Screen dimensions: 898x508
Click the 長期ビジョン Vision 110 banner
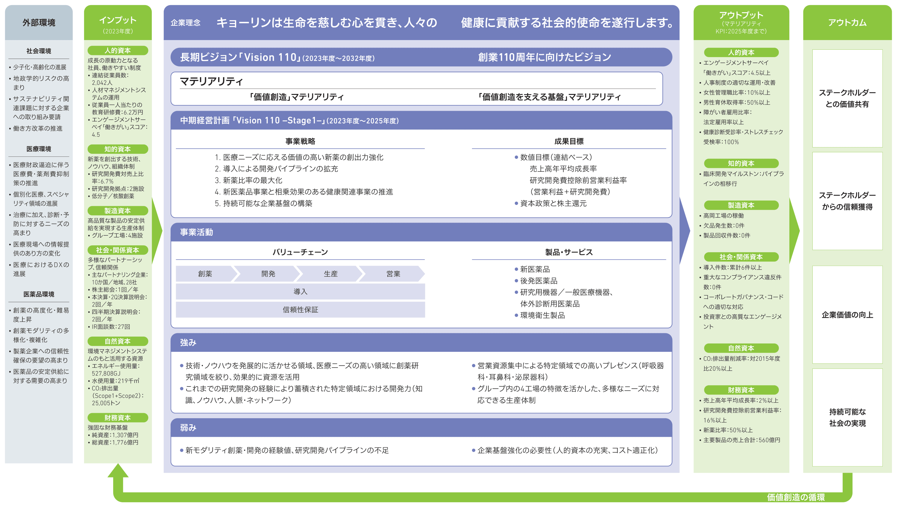pyautogui.click(x=421, y=57)
